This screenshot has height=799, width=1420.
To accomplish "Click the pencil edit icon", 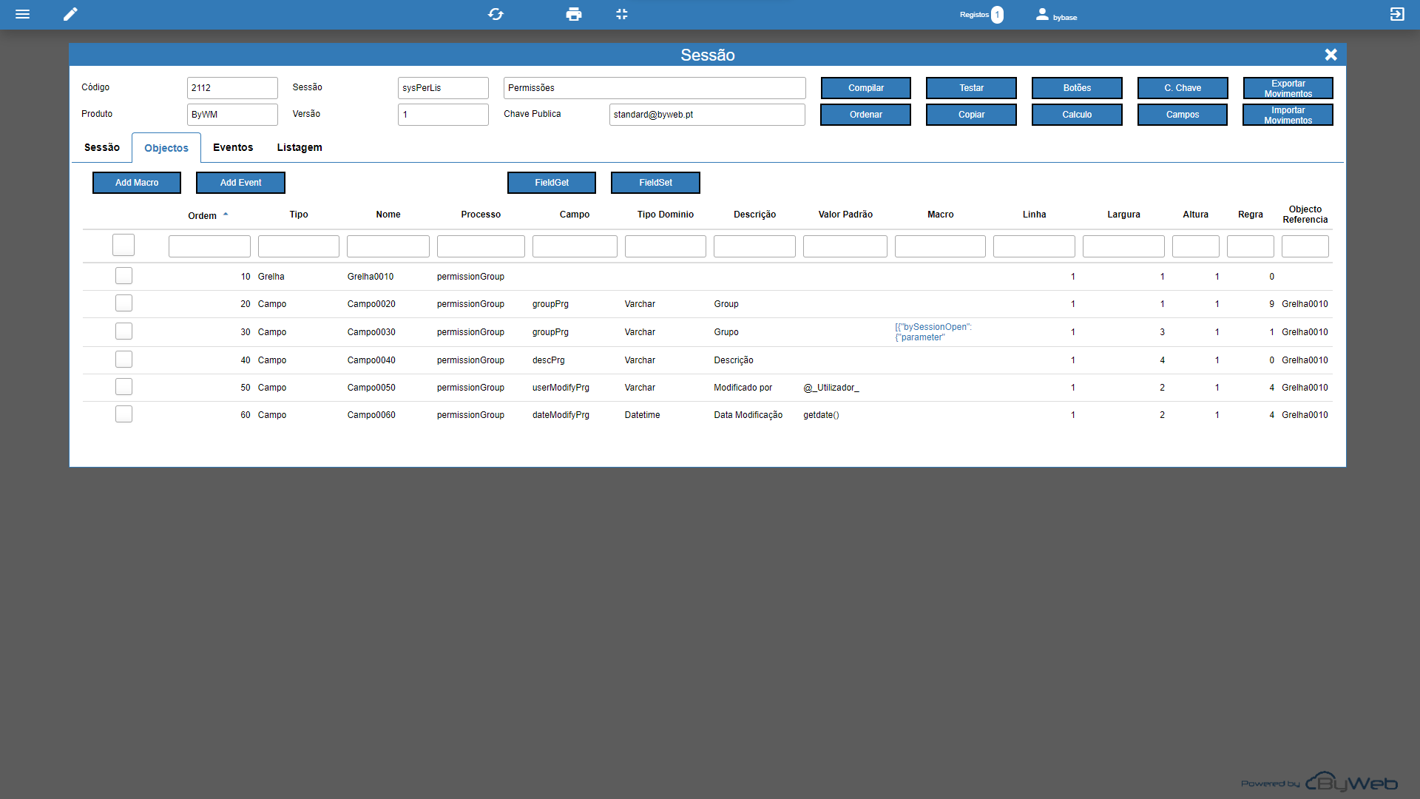I will pyautogui.click(x=70, y=14).
